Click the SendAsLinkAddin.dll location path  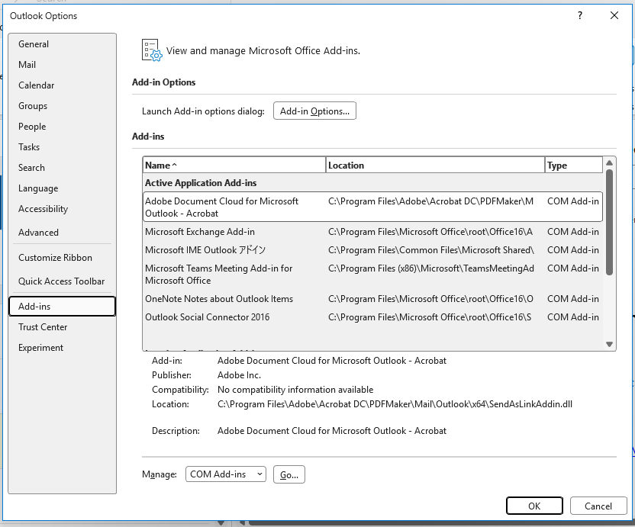point(395,404)
